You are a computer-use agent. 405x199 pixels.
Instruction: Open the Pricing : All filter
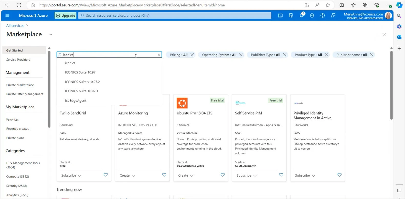coord(179,55)
